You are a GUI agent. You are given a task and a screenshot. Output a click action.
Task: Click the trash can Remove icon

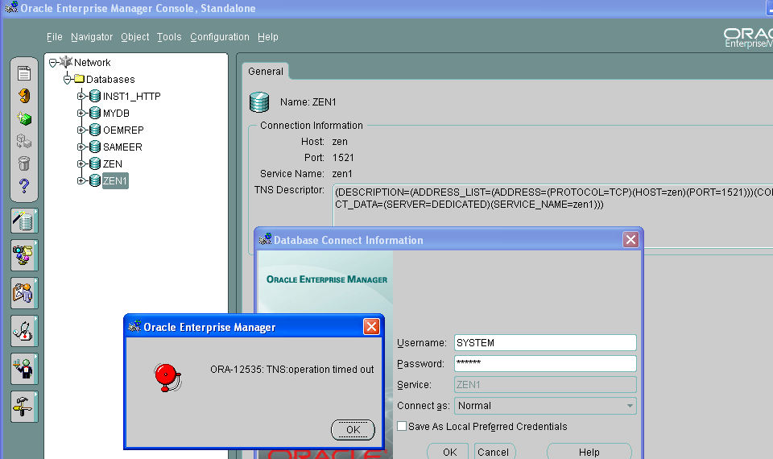(x=24, y=163)
